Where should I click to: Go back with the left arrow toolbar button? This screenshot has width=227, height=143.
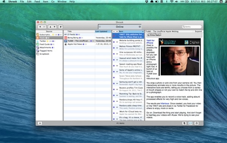coord(40,27)
